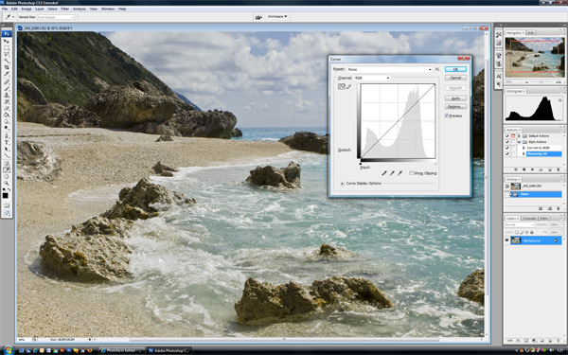The image size is (568, 355).
Task: Click the Adobe Photoshop taskbar button
Action: [169, 350]
